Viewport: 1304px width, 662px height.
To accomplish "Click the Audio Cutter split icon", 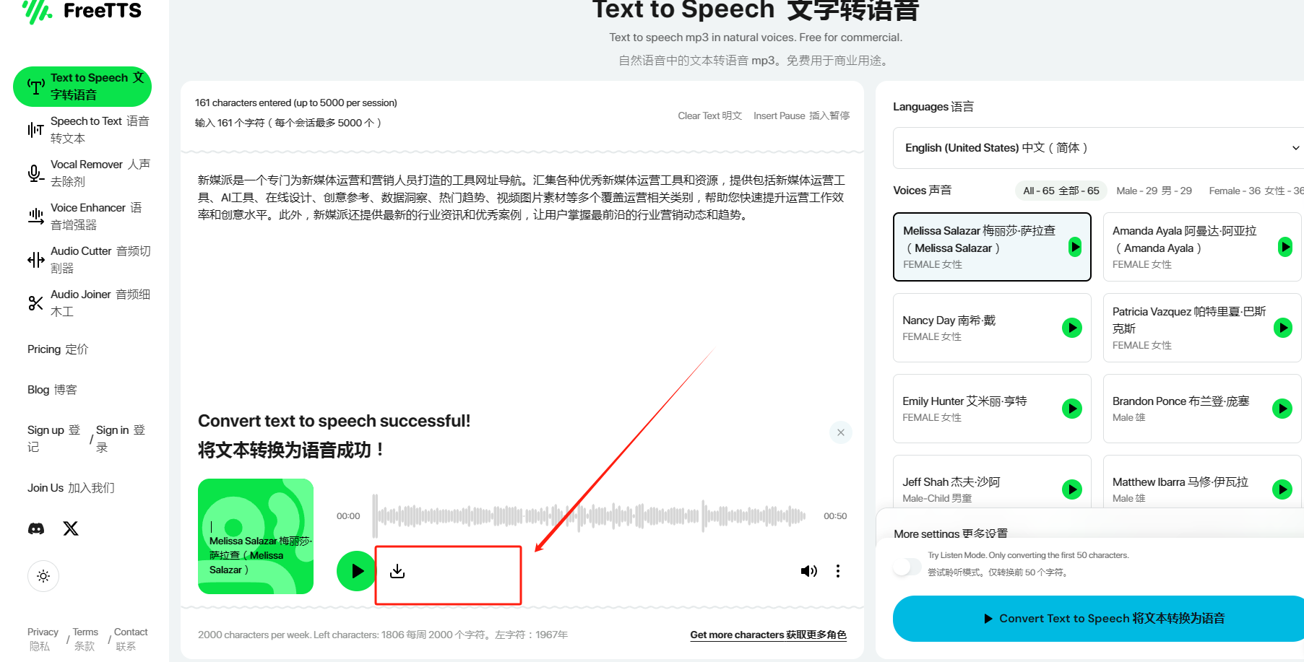I will [35, 260].
